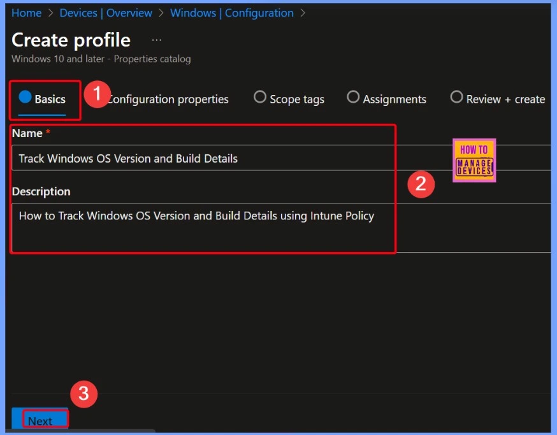The image size is (557, 435).
Task: Click the Assignments step circle
Action: (x=353, y=97)
